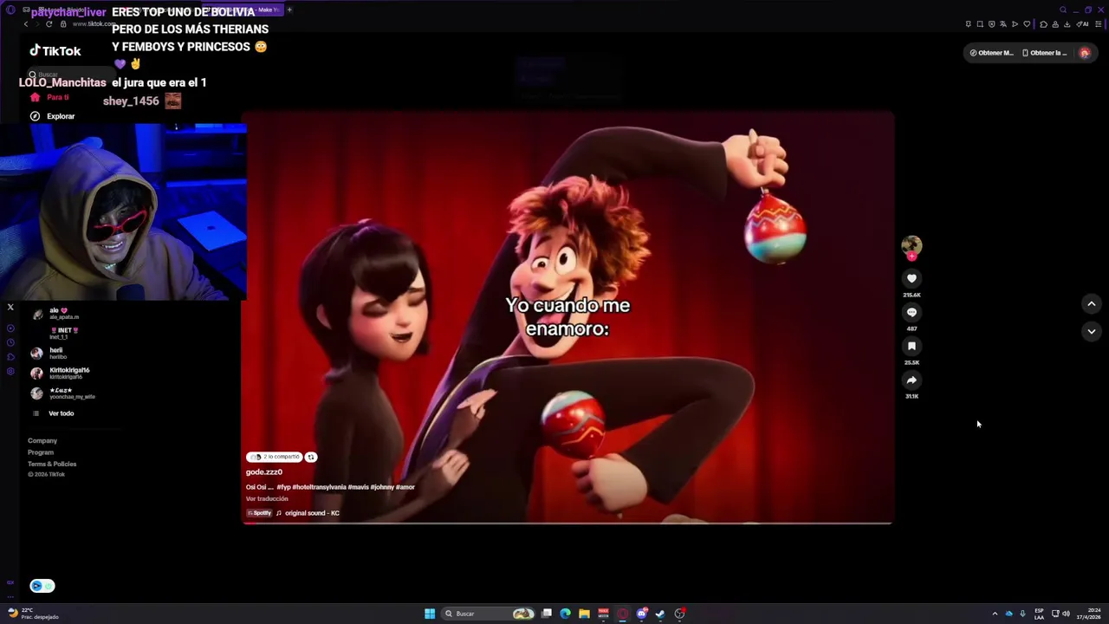Show hidden system tray icons chevron
The width and height of the screenshot is (1109, 624).
pyautogui.click(x=995, y=614)
